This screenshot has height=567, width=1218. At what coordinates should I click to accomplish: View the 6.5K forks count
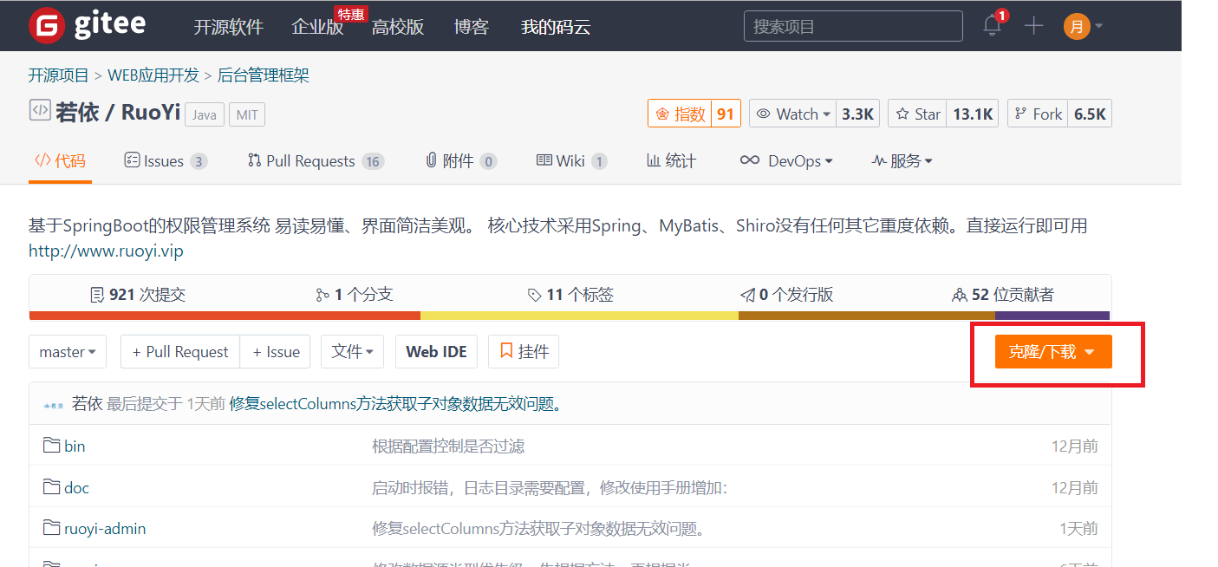tap(1090, 114)
